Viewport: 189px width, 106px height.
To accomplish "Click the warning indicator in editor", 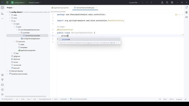I will click(x=177, y=15).
